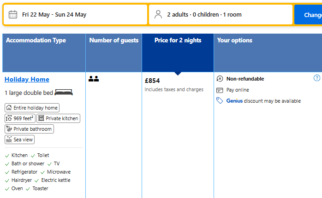Click the Entire holiday home badge
This screenshot has height=198, width=322.
point(32,108)
